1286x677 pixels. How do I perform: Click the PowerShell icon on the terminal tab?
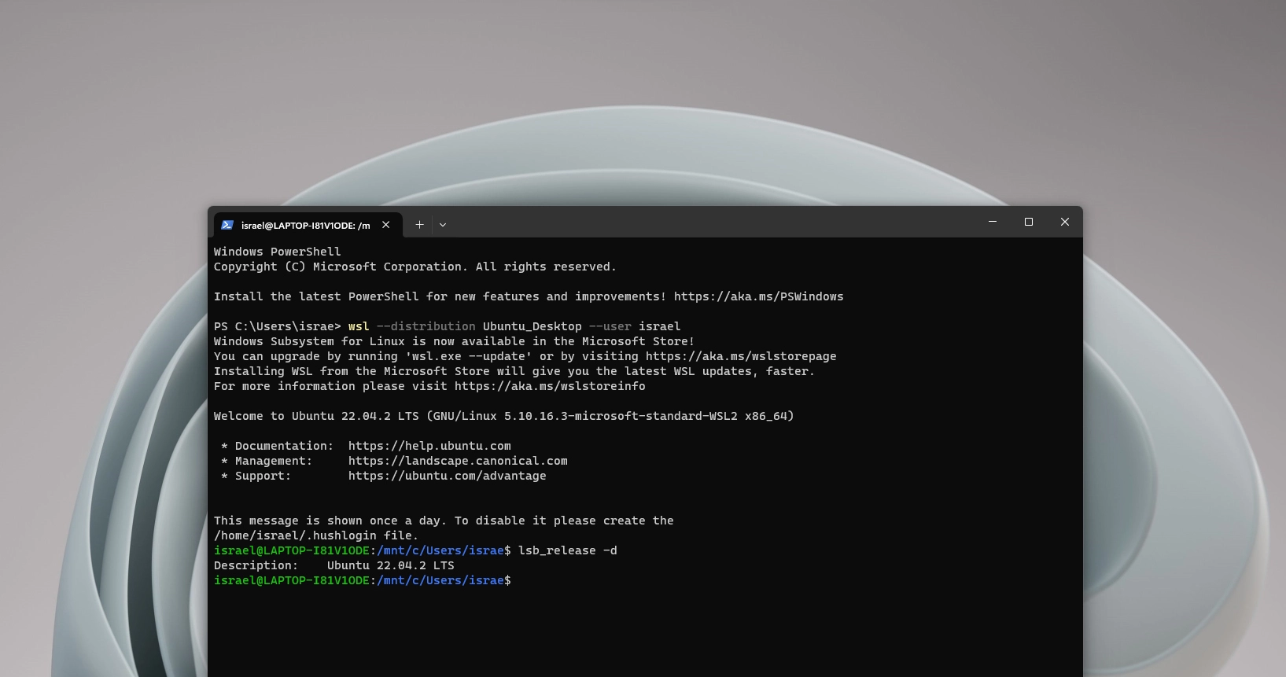[x=227, y=225]
